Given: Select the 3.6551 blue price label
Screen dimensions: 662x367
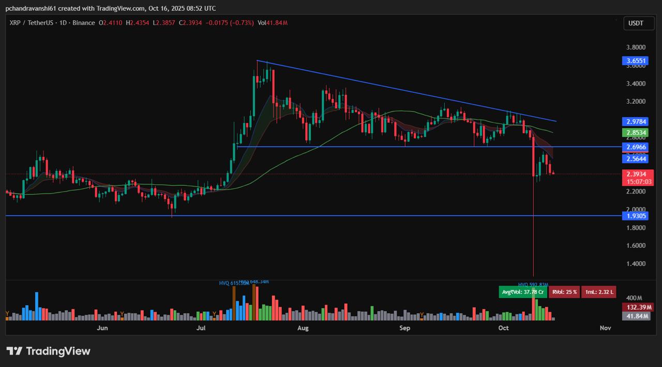Looking at the screenshot, I should [x=636, y=61].
